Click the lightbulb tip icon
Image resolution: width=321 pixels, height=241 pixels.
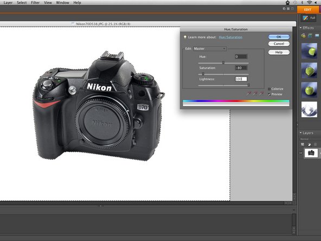click(185, 37)
